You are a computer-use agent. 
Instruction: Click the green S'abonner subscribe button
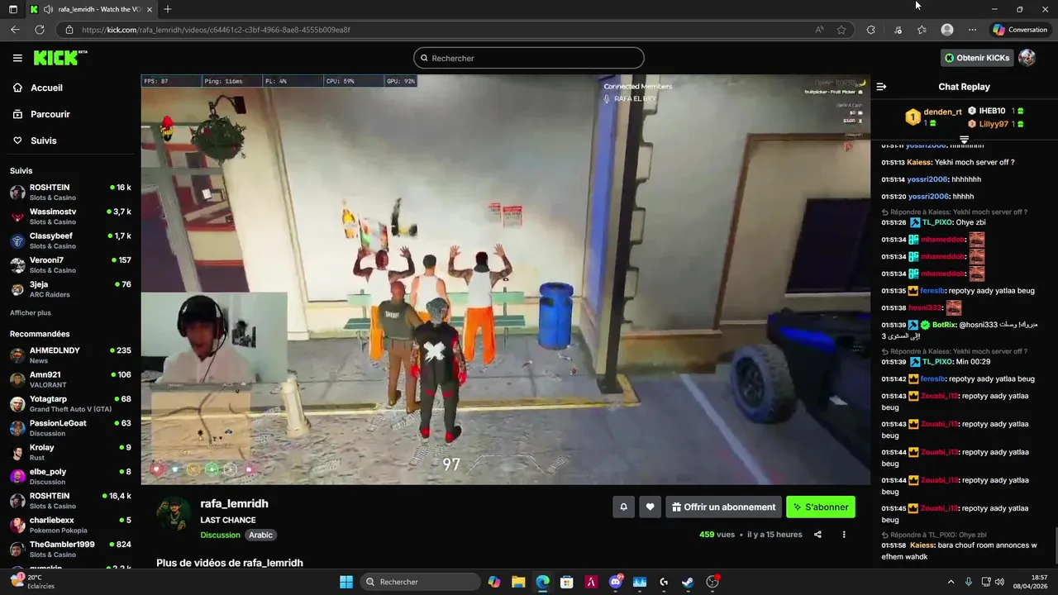pyautogui.click(x=821, y=507)
